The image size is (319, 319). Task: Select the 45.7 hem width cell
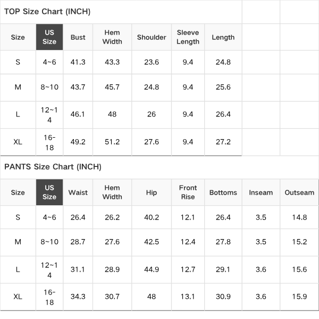pyautogui.click(x=112, y=87)
